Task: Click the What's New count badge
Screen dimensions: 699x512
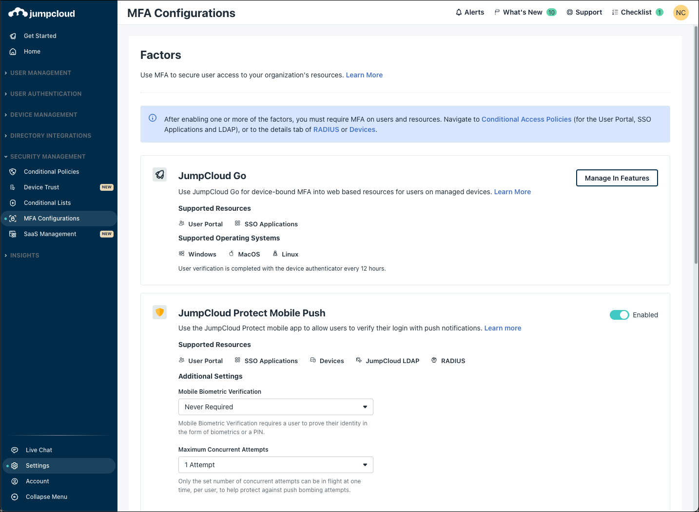Action: click(x=551, y=12)
